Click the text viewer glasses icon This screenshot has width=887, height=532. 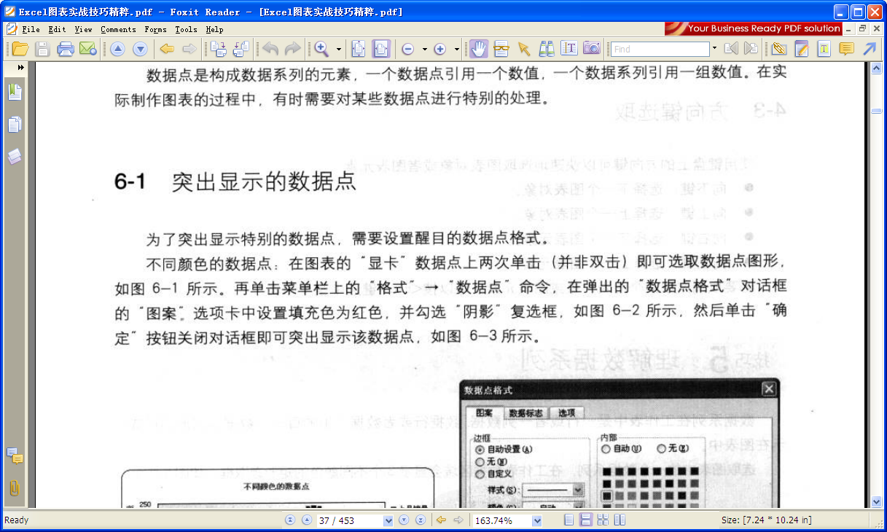(x=501, y=49)
